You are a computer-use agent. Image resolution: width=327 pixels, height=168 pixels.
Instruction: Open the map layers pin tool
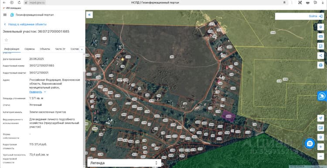(x=320, y=27)
